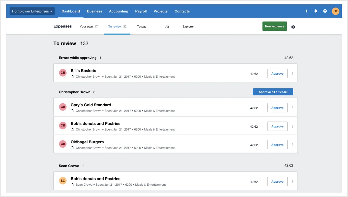Open the Hornblower Enterprises organization dropdown
This screenshot has width=348, height=197.
pyautogui.click(x=32, y=11)
